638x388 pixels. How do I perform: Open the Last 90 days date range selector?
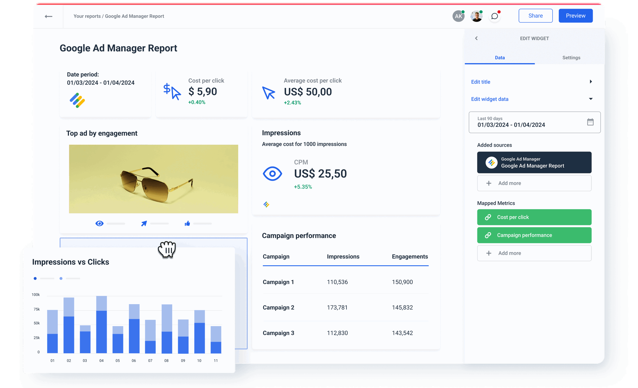pos(526,122)
